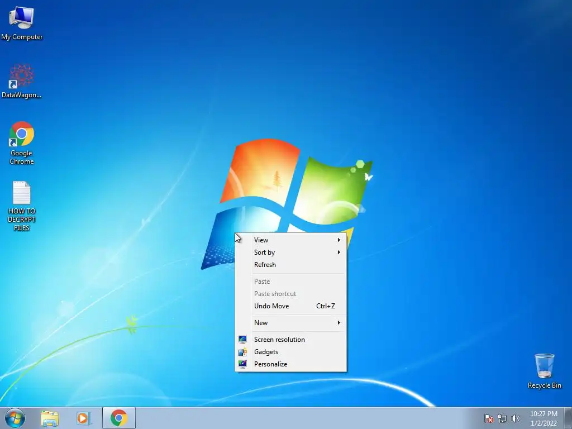This screenshot has height=429, width=572.
Task: Expand the arrow beside New
Action: click(x=339, y=323)
